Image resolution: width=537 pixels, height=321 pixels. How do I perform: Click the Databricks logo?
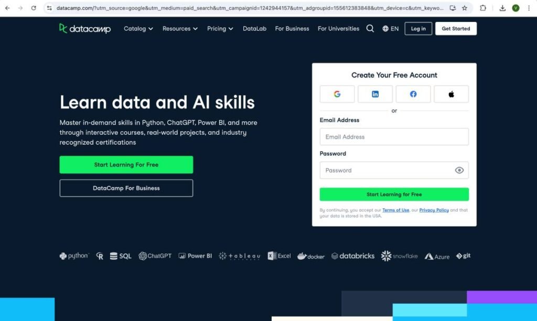353,256
